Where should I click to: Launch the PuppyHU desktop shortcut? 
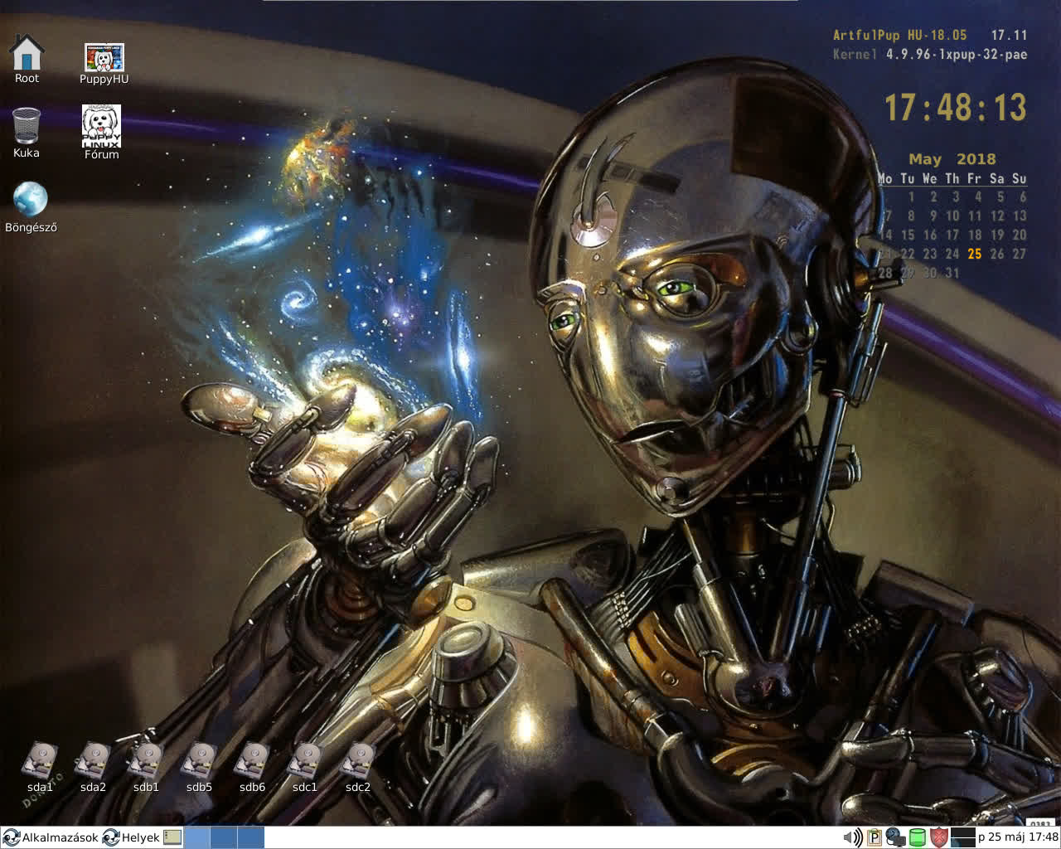pos(104,64)
